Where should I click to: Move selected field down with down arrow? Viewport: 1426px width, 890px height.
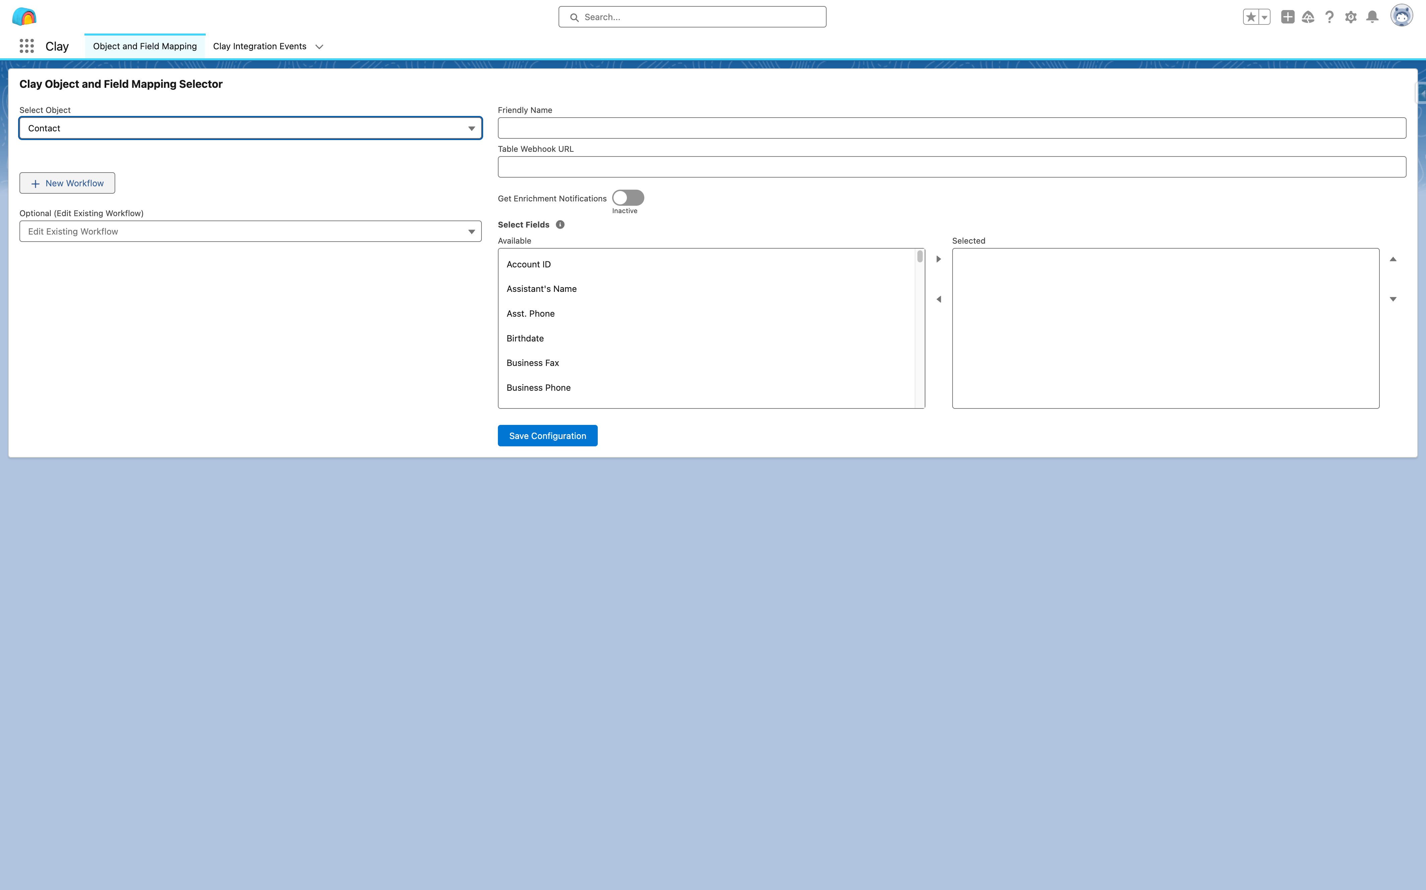[x=1393, y=299]
